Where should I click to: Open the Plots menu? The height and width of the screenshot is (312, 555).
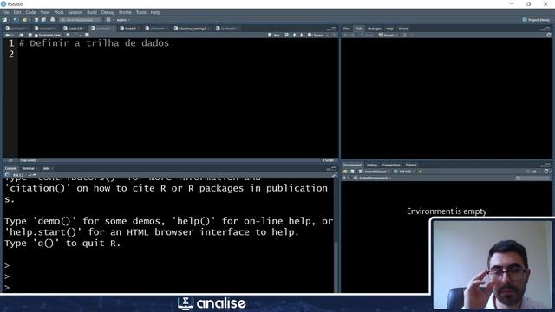(x=59, y=12)
